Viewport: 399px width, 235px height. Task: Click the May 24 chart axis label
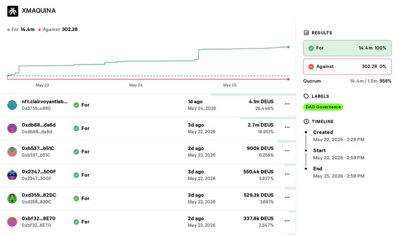tap(136, 85)
